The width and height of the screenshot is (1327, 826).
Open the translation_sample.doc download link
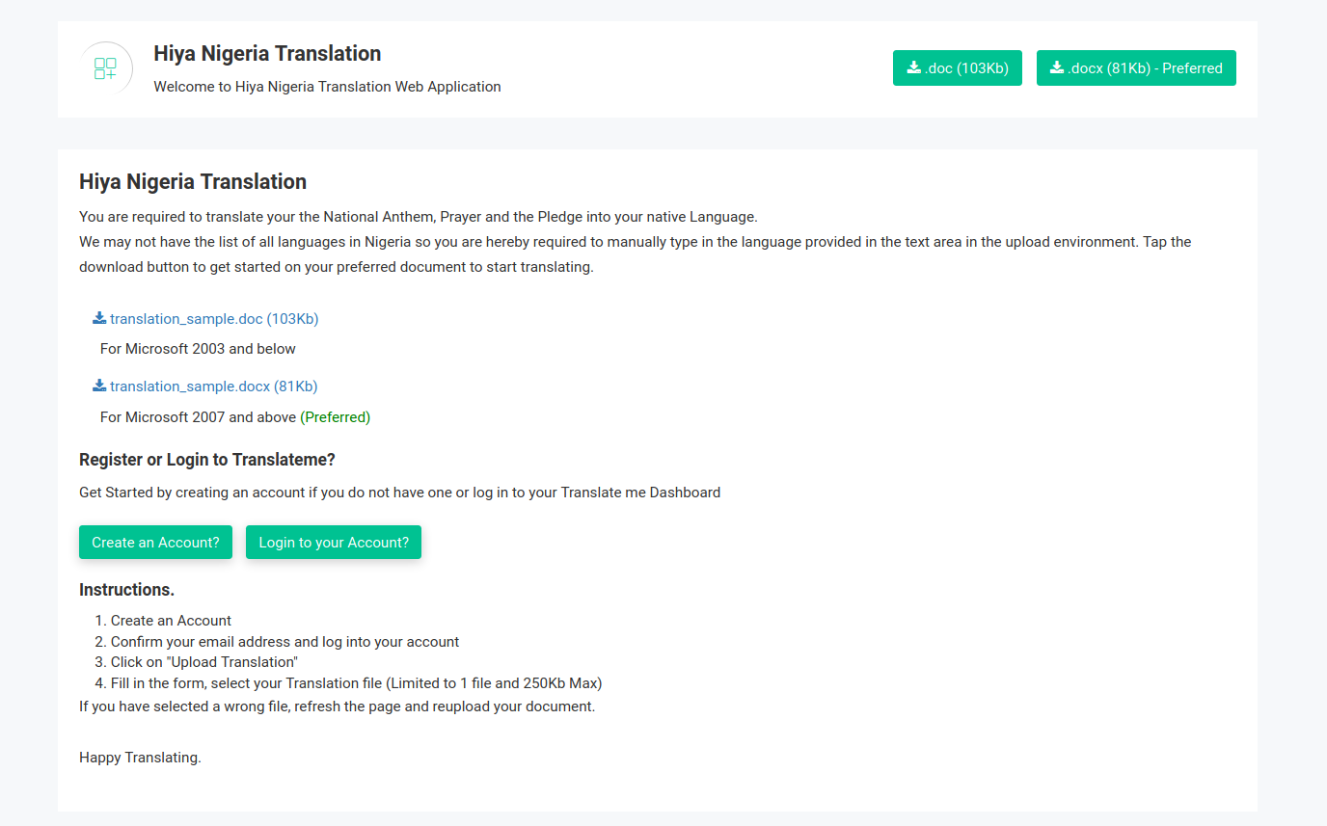coord(213,318)
